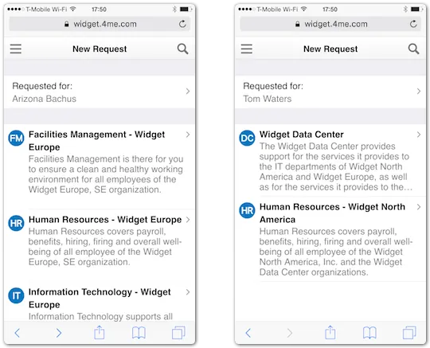Open Human Resources - Widget North America chevron
This screenshot has height=348, width=430.
tap(419, 207)
